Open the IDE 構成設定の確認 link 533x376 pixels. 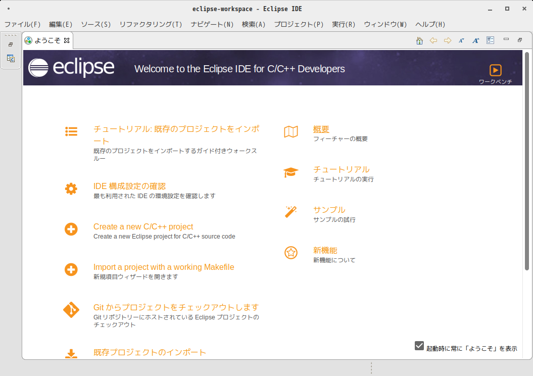pyautogui.click(x=129, y=186)
